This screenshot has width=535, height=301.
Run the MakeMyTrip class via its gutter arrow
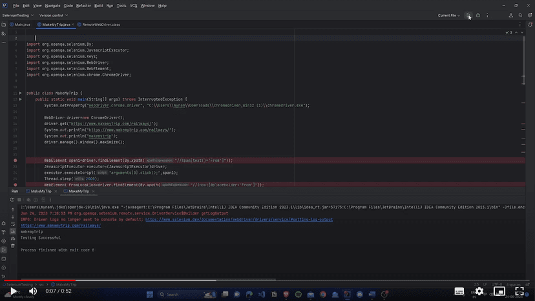coord(21,93)
